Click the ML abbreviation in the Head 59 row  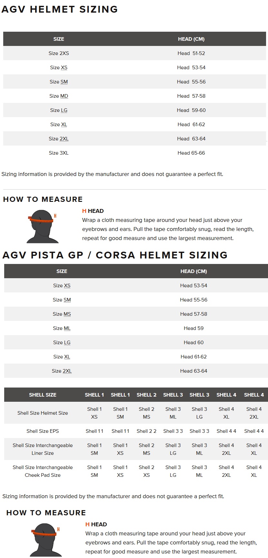point(67,328)
